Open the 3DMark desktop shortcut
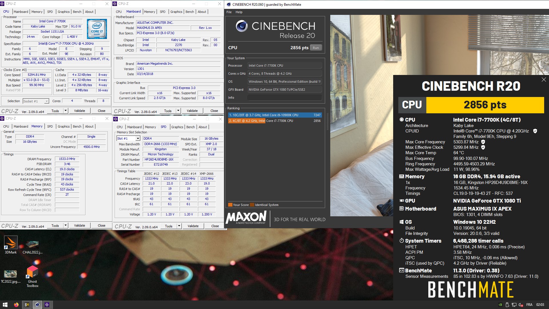Viewport: 549px width, 309px height. 11,245
